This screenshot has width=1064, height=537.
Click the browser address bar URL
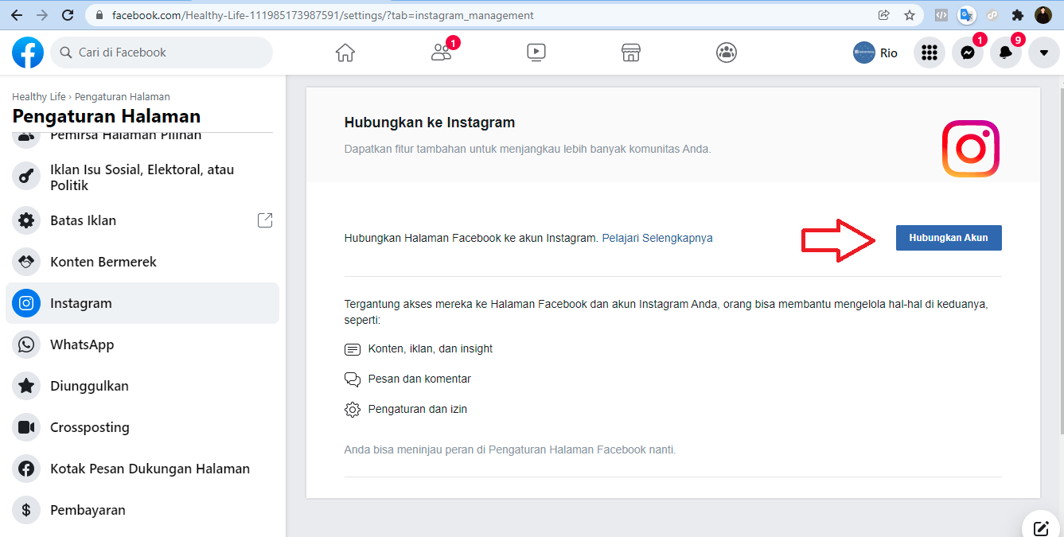[323, 15]
